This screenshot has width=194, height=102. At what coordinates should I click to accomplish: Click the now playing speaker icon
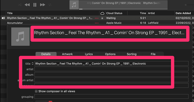coord(3,18)
